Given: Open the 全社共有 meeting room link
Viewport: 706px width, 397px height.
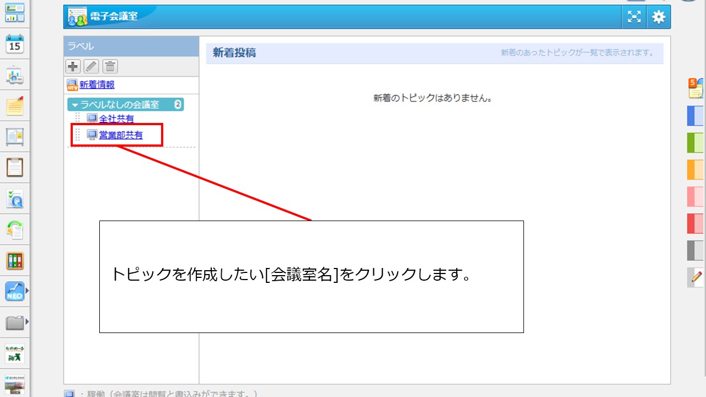Looking at the screenshot, I should click(116, 119).
